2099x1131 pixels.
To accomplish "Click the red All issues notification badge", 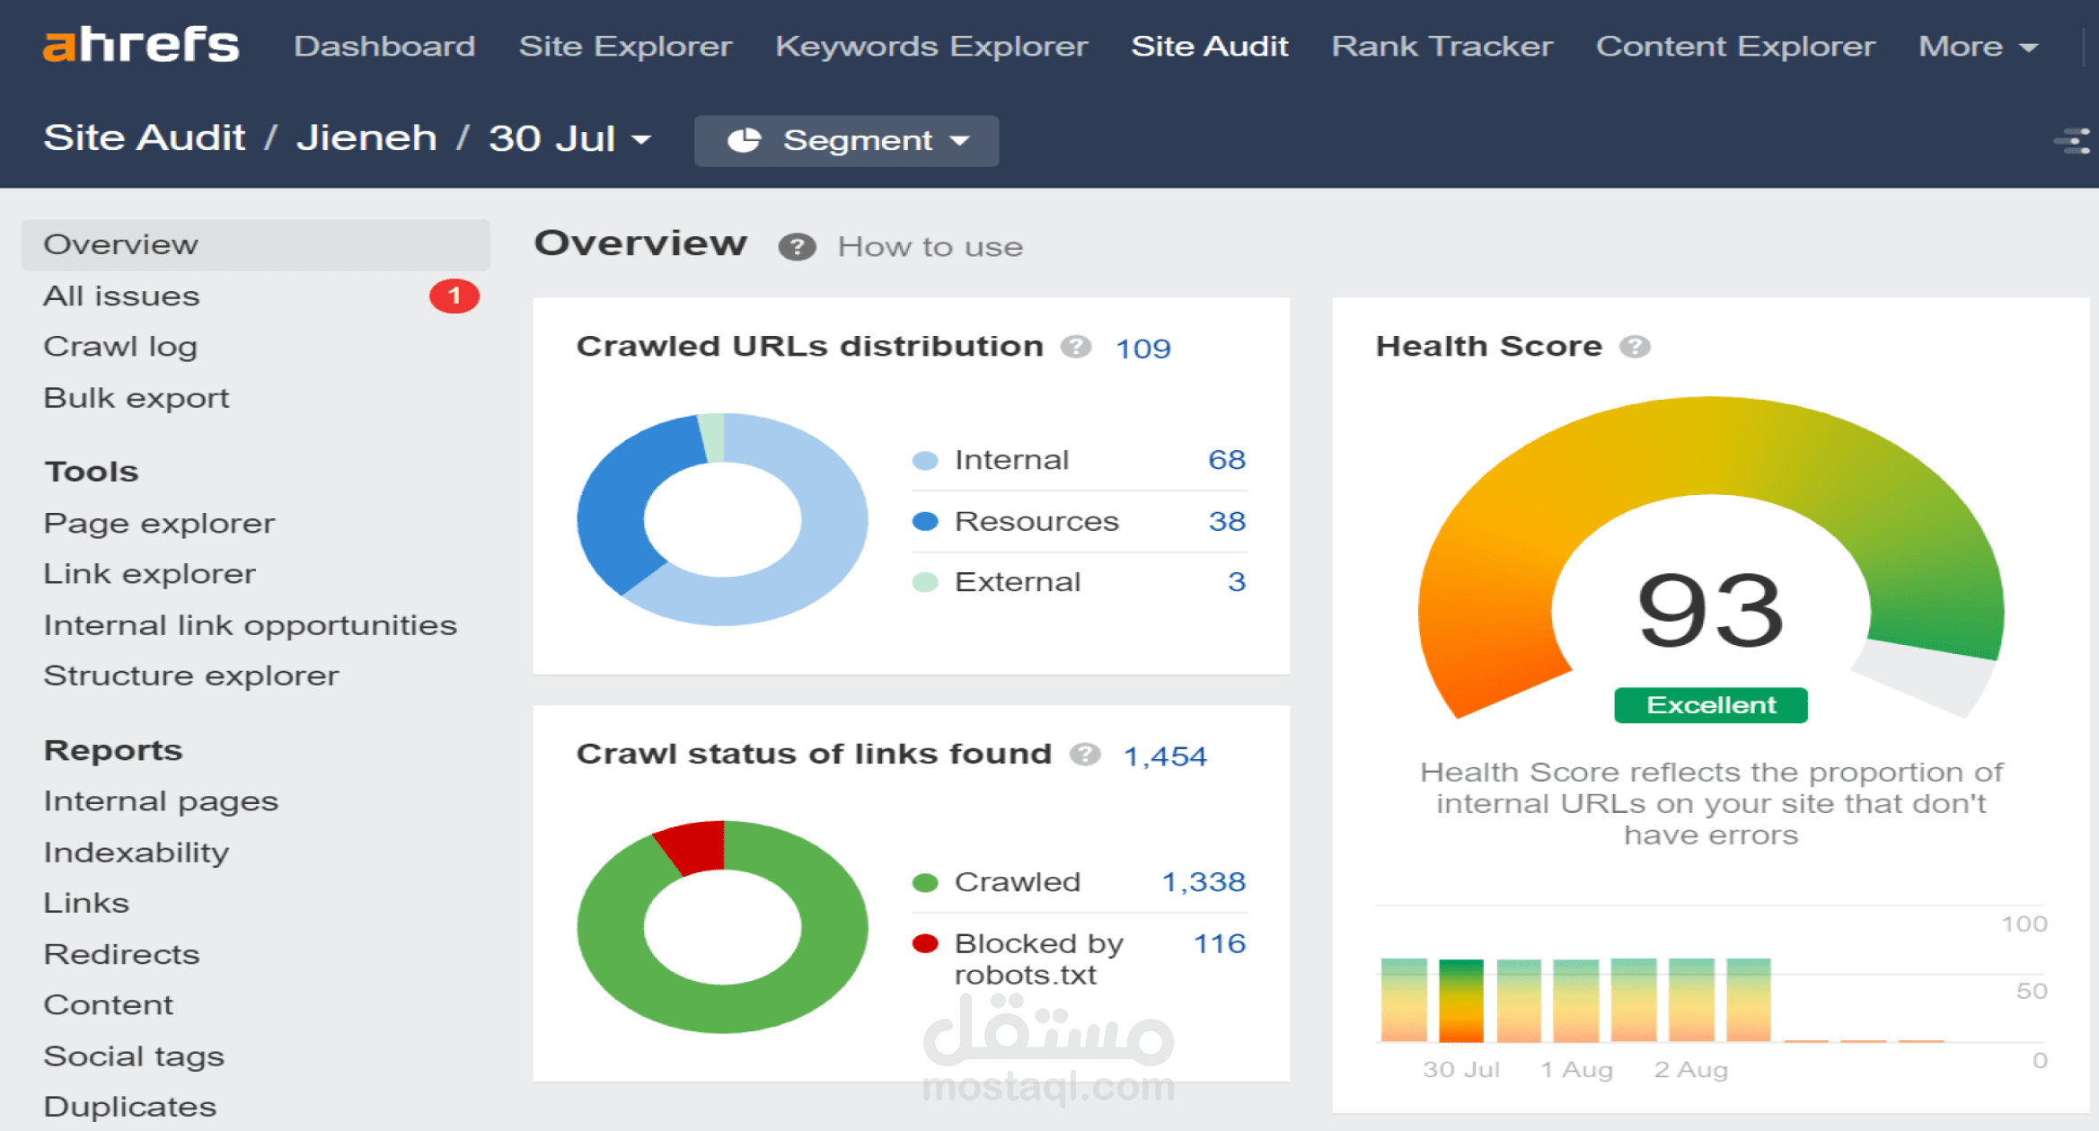I will point(454,296).
